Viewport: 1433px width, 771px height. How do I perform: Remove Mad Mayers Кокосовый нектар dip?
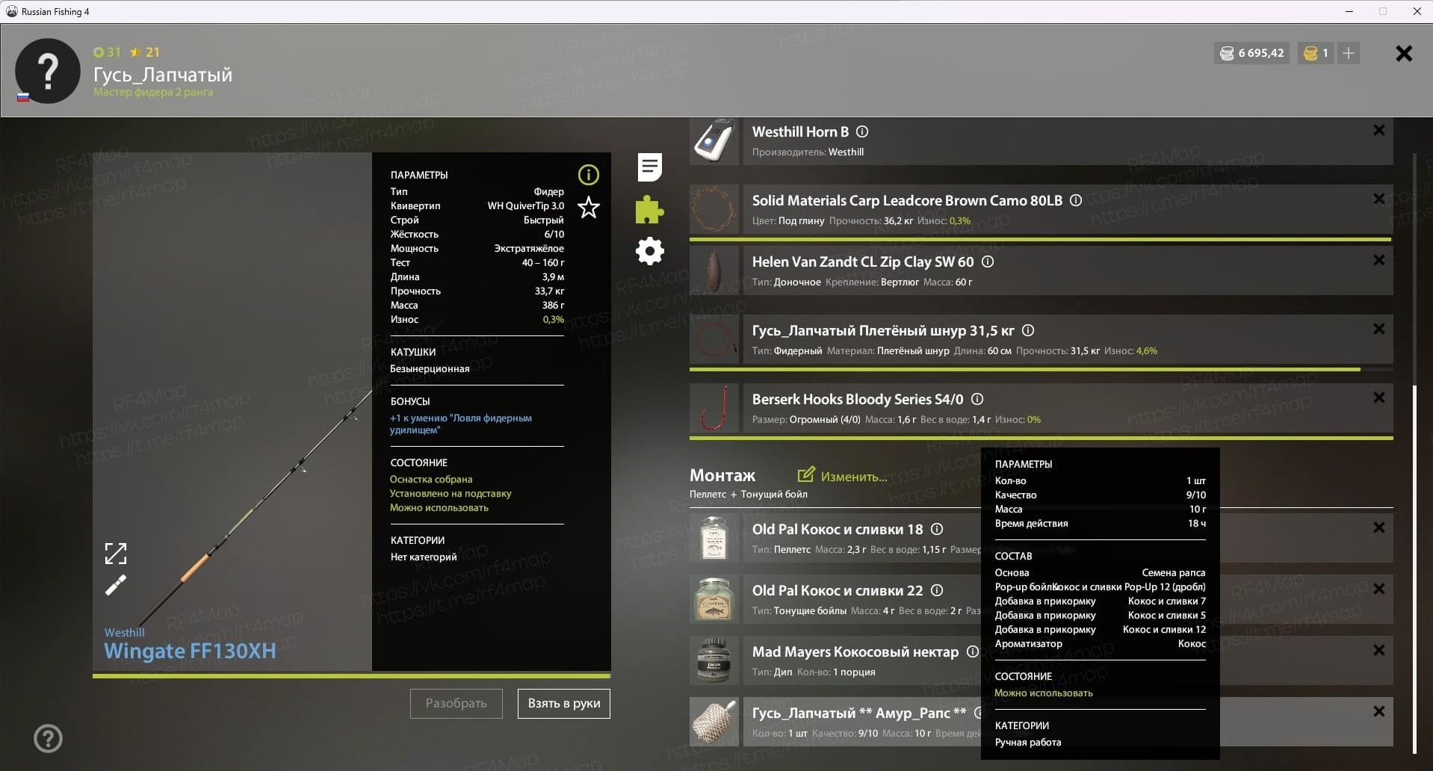coord(1379,650)
